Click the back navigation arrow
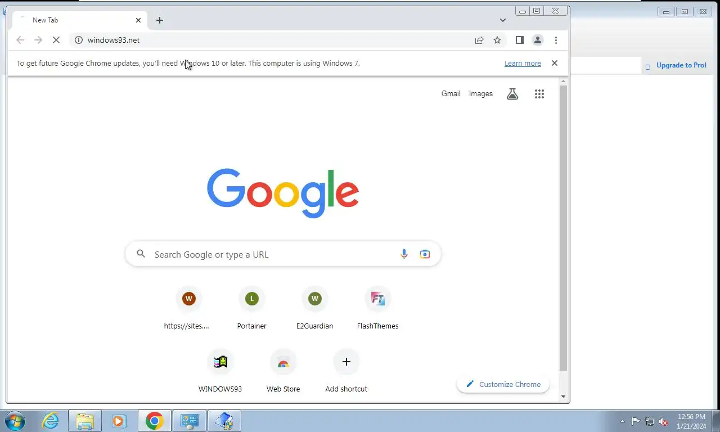 click(20, 40)
